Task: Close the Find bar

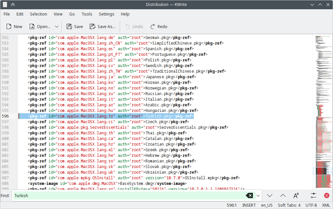Action: (327, 195)
